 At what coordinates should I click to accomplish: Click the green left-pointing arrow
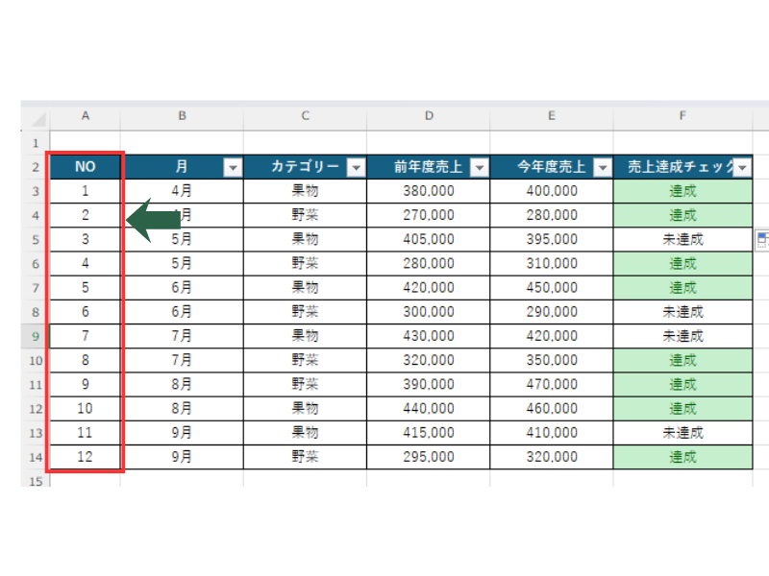(x=154, y=221)
